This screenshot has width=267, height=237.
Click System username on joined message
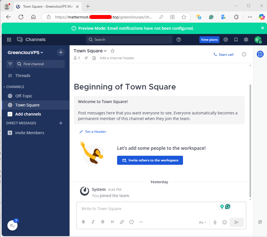[x=99, y=189]
